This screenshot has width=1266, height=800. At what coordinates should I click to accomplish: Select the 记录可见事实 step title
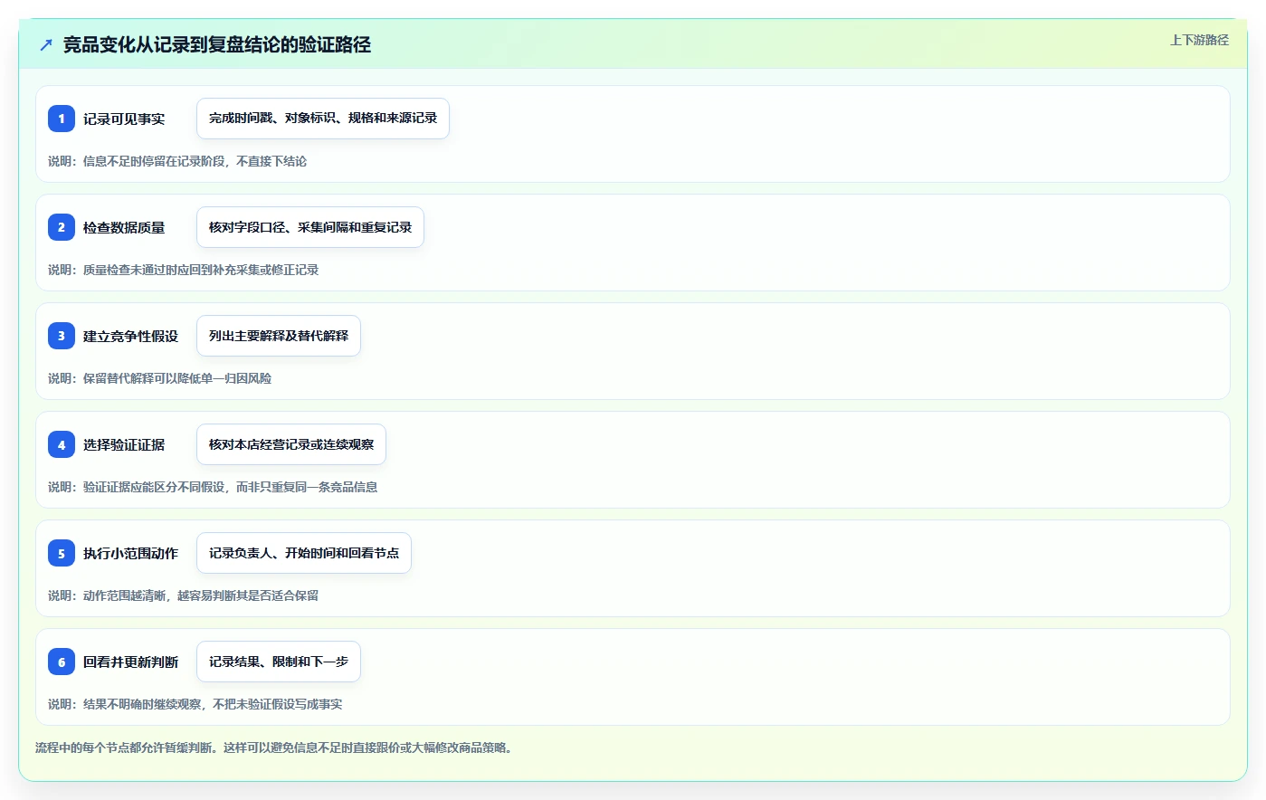124,119
